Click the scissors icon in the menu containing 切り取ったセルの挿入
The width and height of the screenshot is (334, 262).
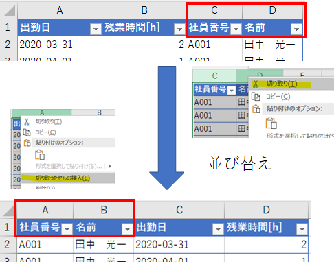(x=27, y=121)
